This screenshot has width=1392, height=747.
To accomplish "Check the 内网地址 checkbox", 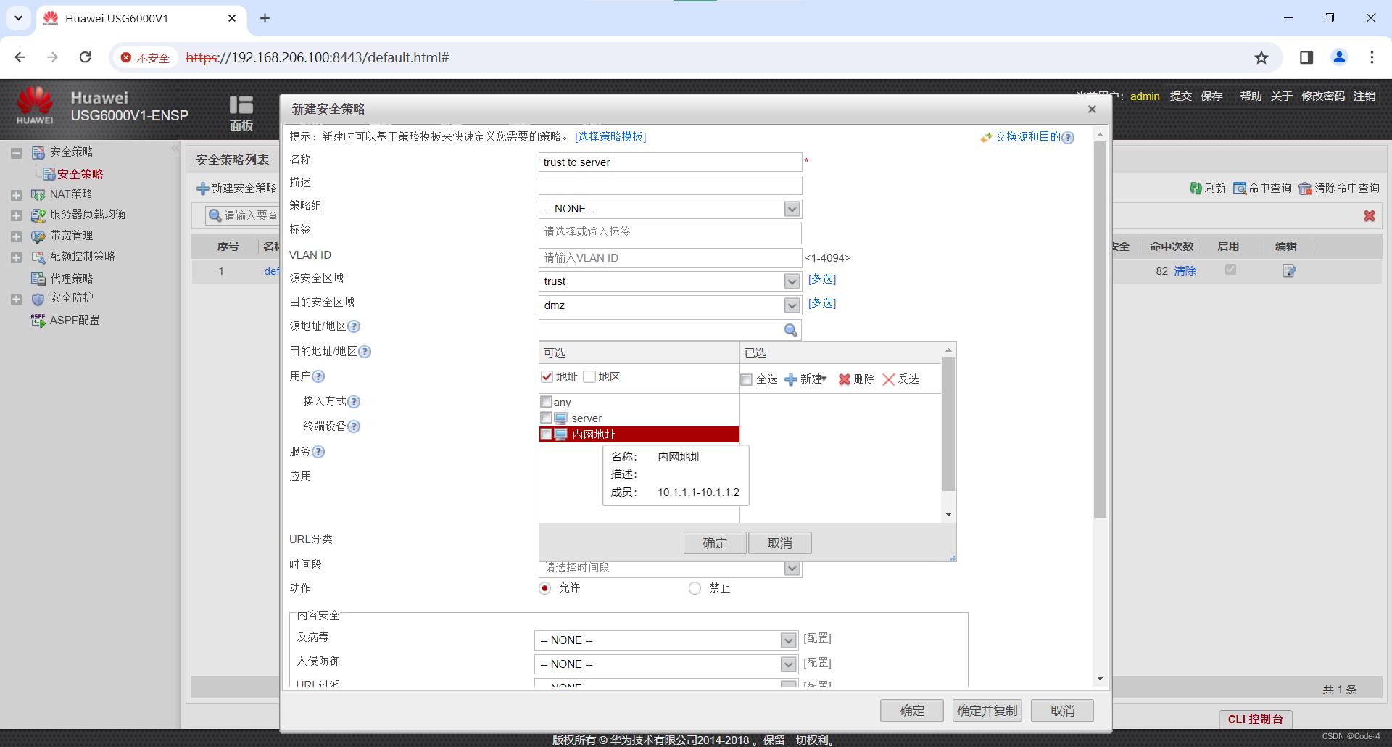I will coord(546,434).
